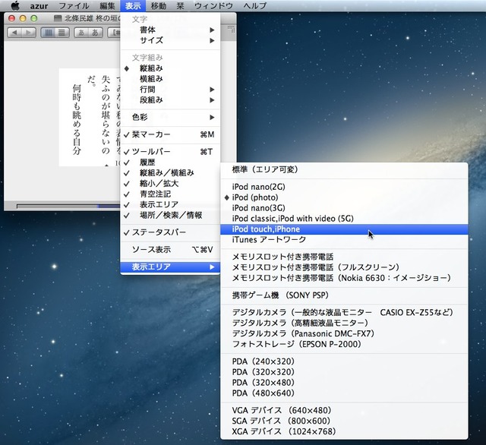486x445 pixels.
Task: Open highlighted 表示エリア submenu item
Action: (x=170, y=267)
